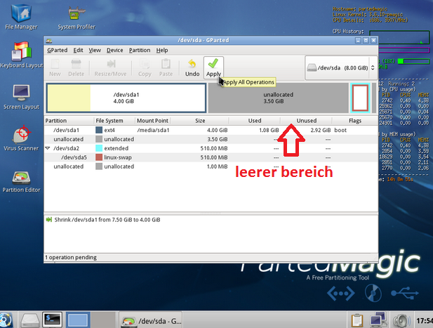
Task: Select the /dev/sda5 linux-swap row
Action: (x=211, y=157)
